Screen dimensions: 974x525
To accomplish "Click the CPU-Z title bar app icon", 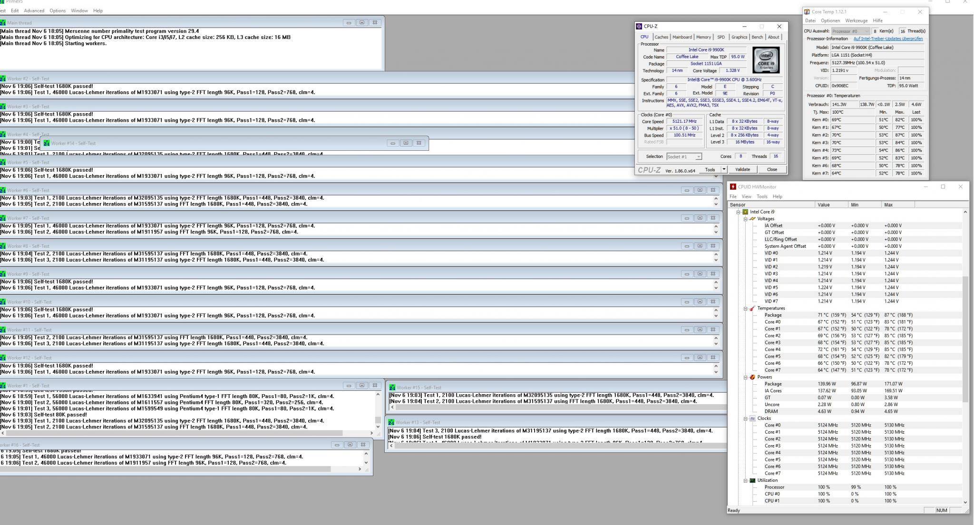I will click(639, 27).
